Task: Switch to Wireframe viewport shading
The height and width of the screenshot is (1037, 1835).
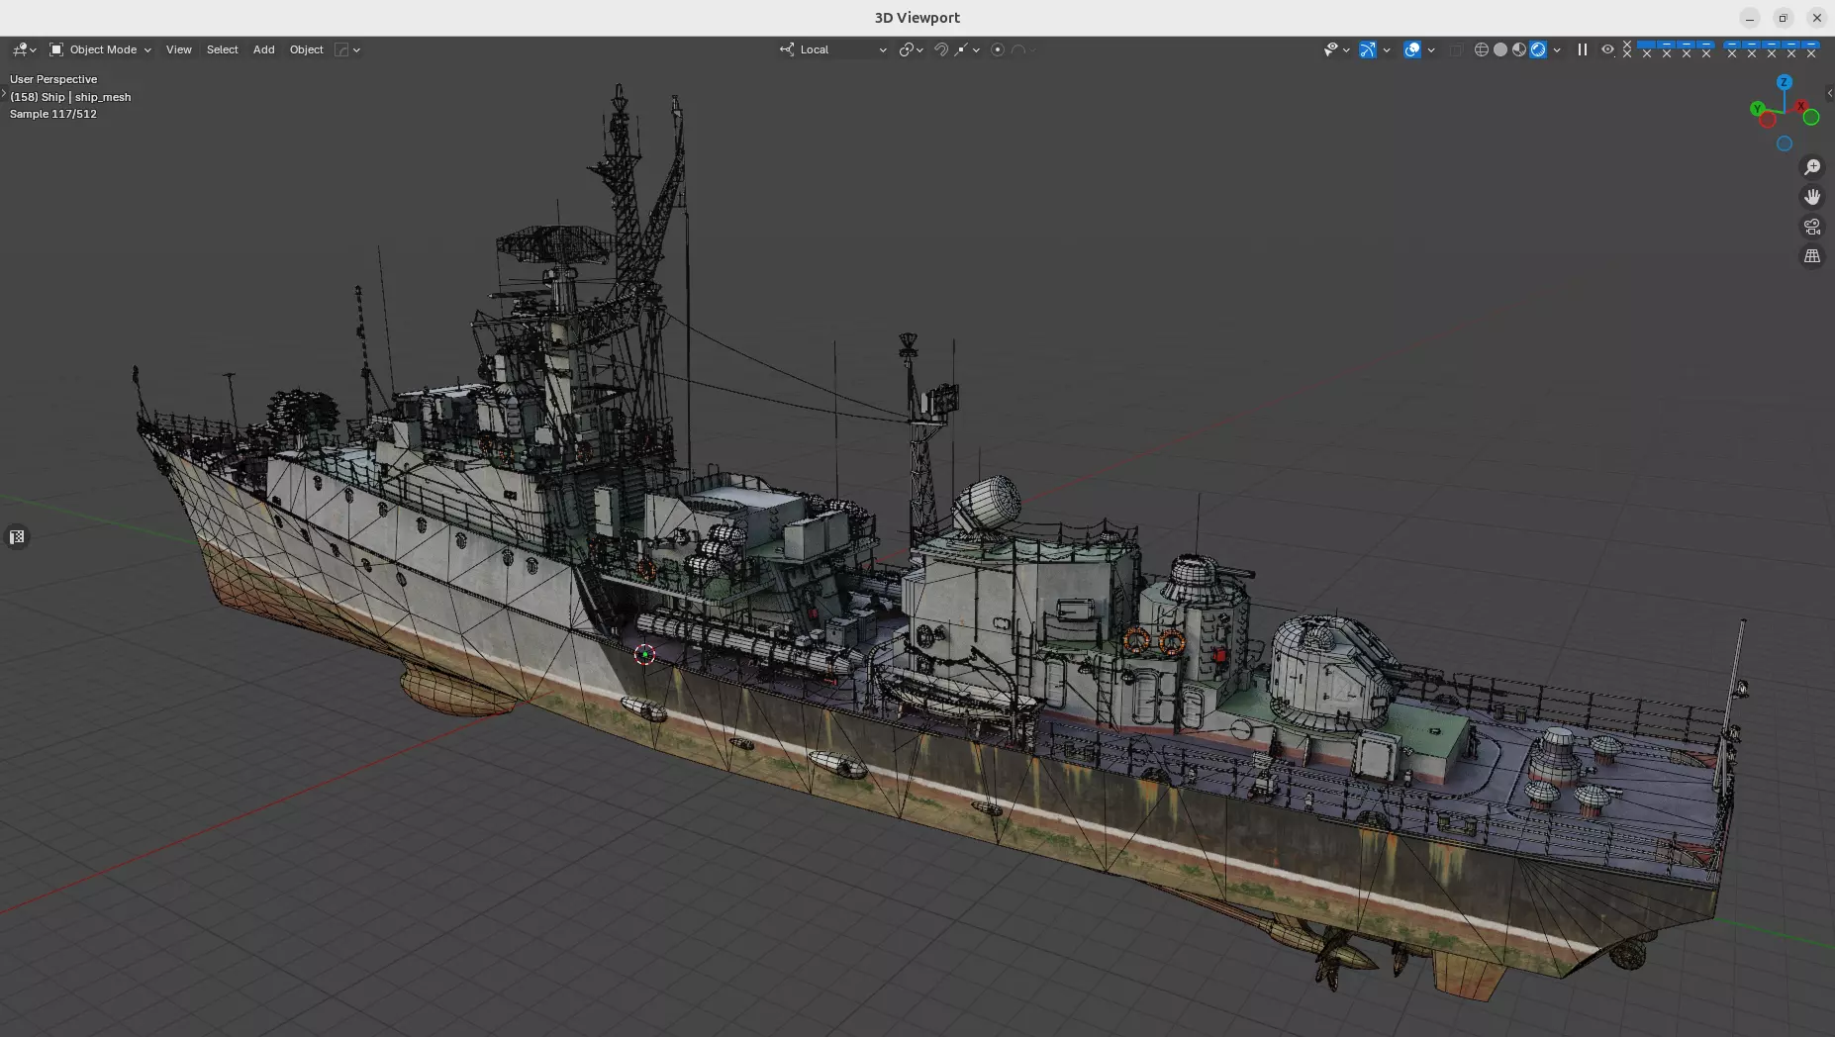Action: click(x=1482, y=49)
